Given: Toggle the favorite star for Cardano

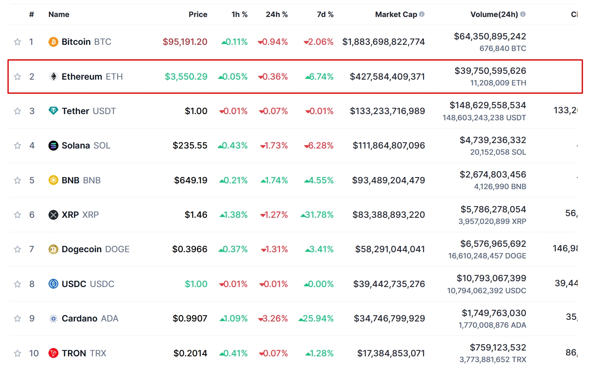Looking at the screenshot, I should (17, 318).
